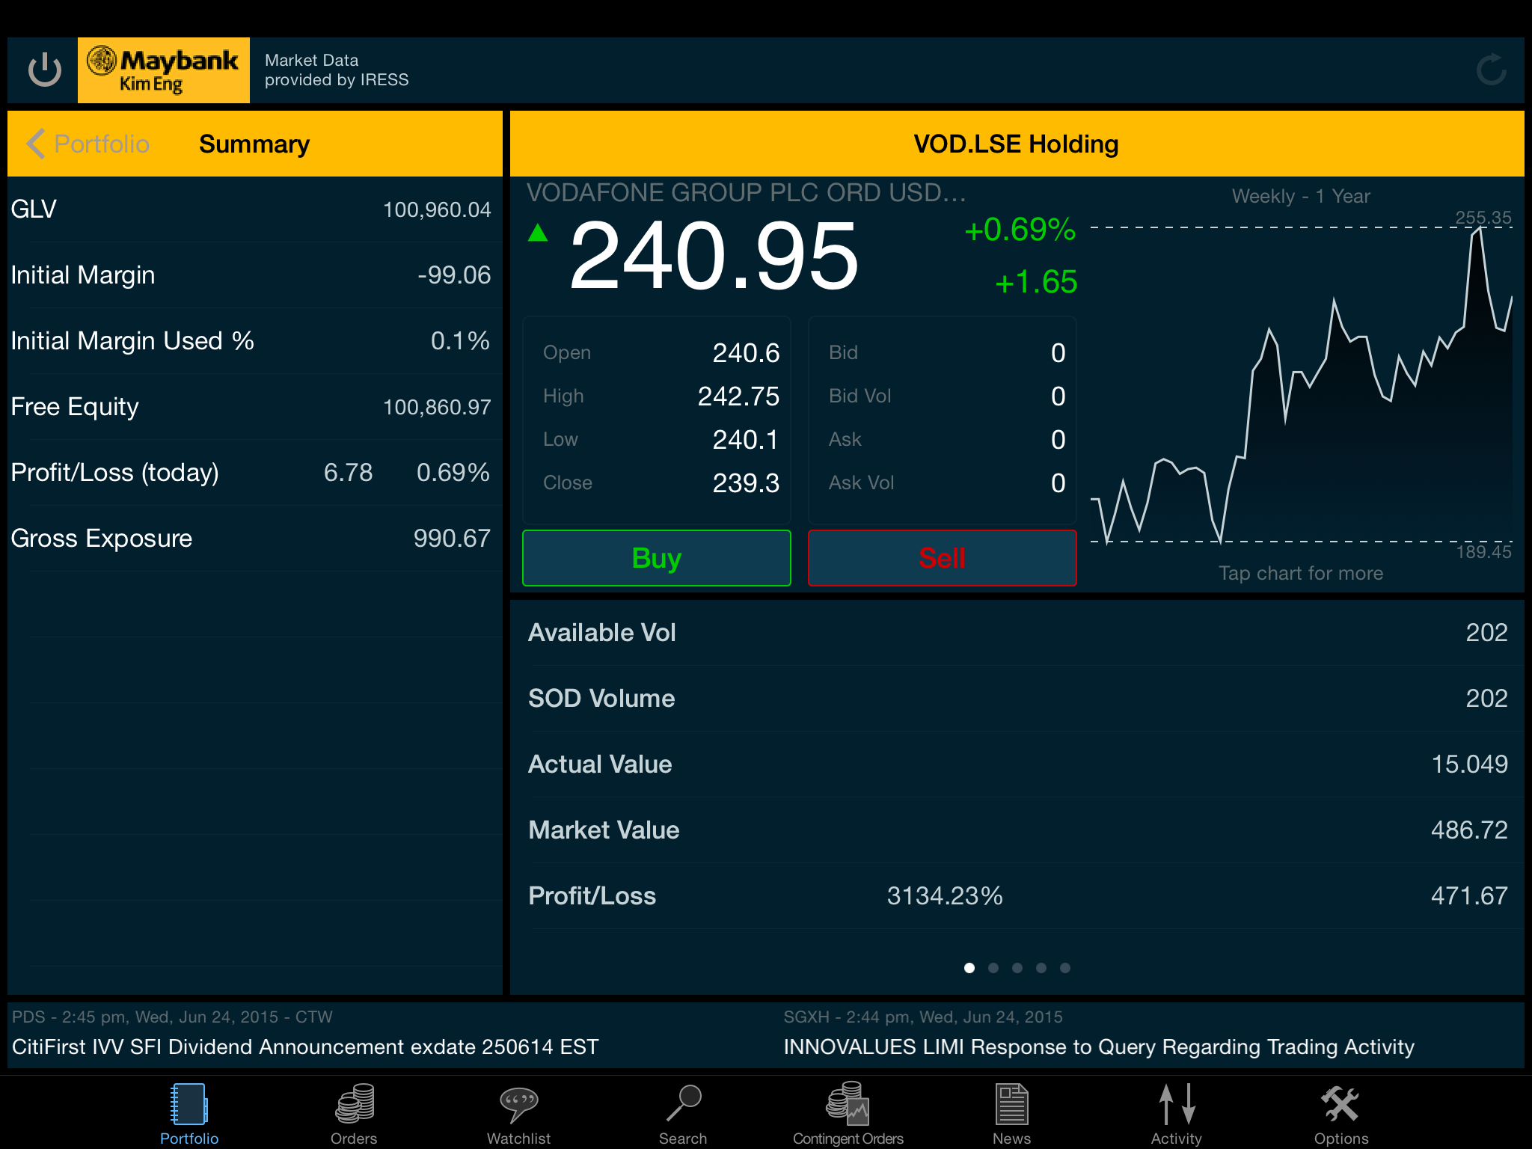Tap the VOD.LSE Holding header
Screen dimensions: 1532x1149
[x=1017, y=144]
